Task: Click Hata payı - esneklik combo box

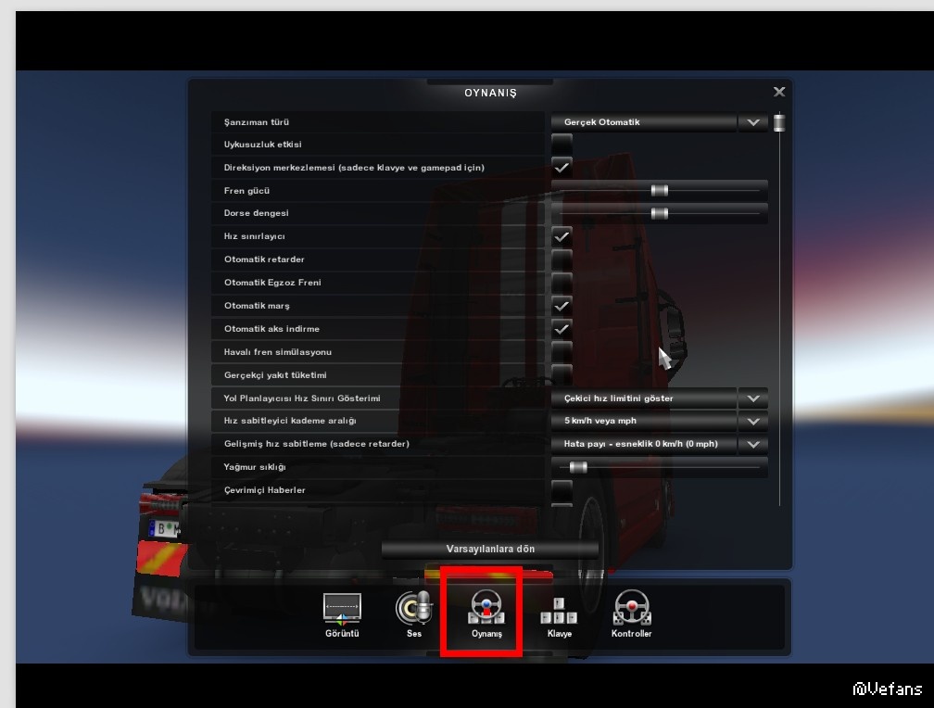Action: coord(644,444)
